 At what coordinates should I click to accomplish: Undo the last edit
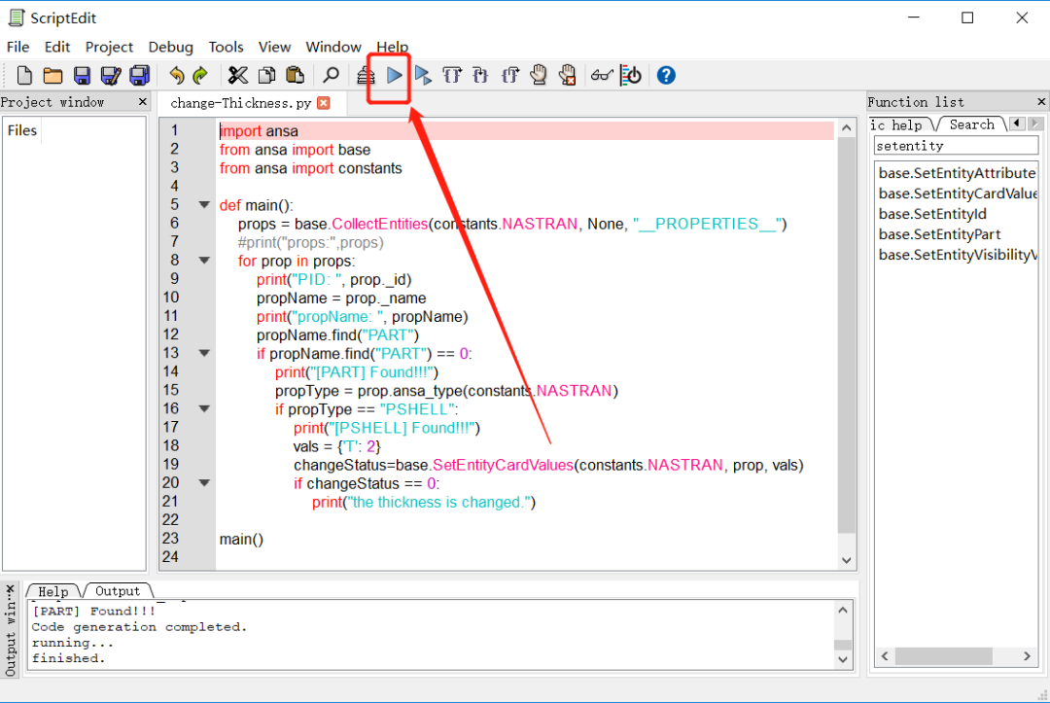tap(176, 75)
